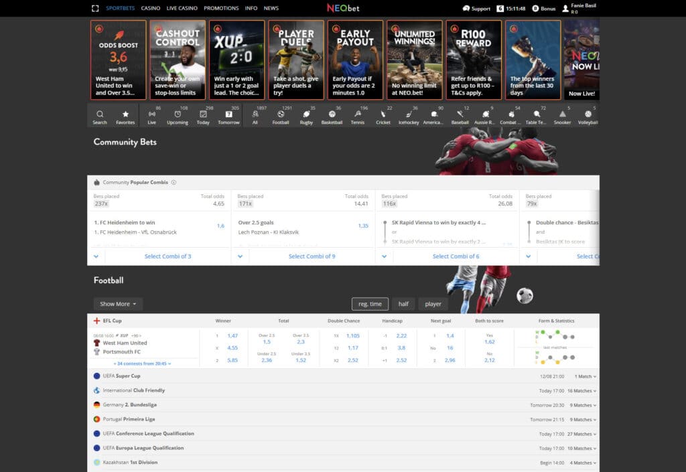Open the Bonus icon in header
686x472 pixels.
pyautogui.click(x=535, y=8)
